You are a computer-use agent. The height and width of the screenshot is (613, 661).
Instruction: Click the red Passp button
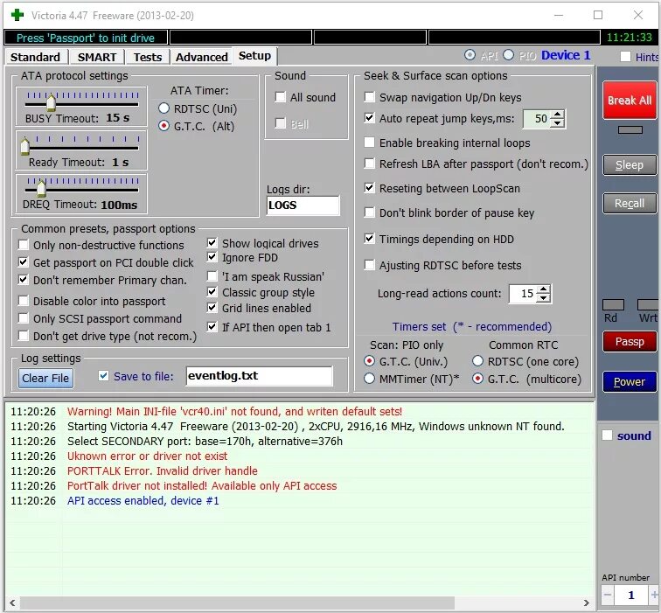(630, 341)
